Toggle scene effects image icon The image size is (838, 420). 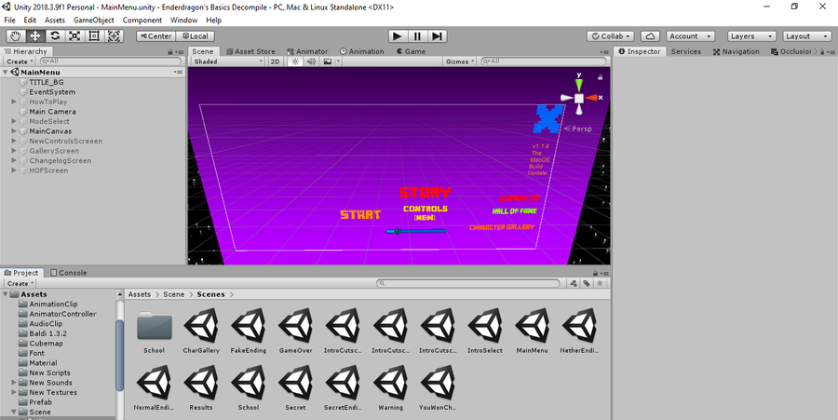[328, 61]
